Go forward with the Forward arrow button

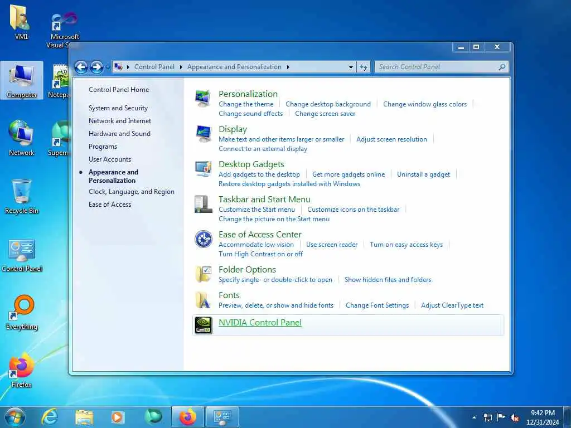click(x=96, y=67)
